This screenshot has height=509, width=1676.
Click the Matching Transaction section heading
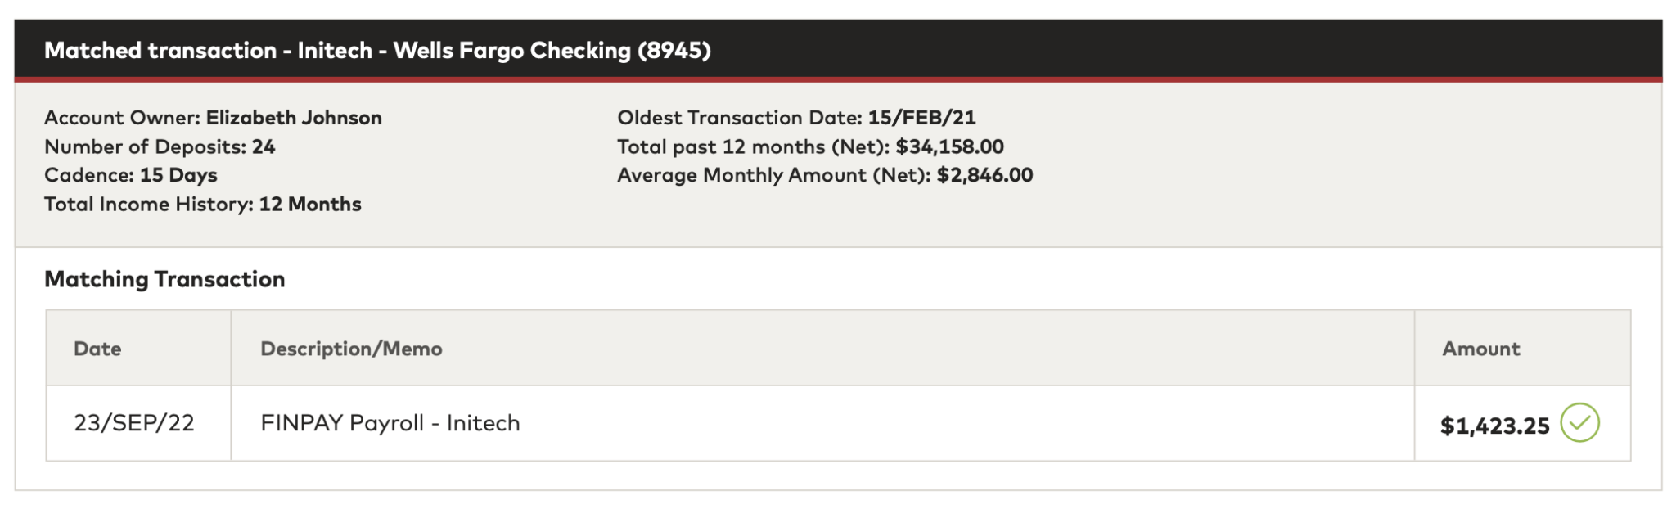pyautogui.click(x=164, y=279)
